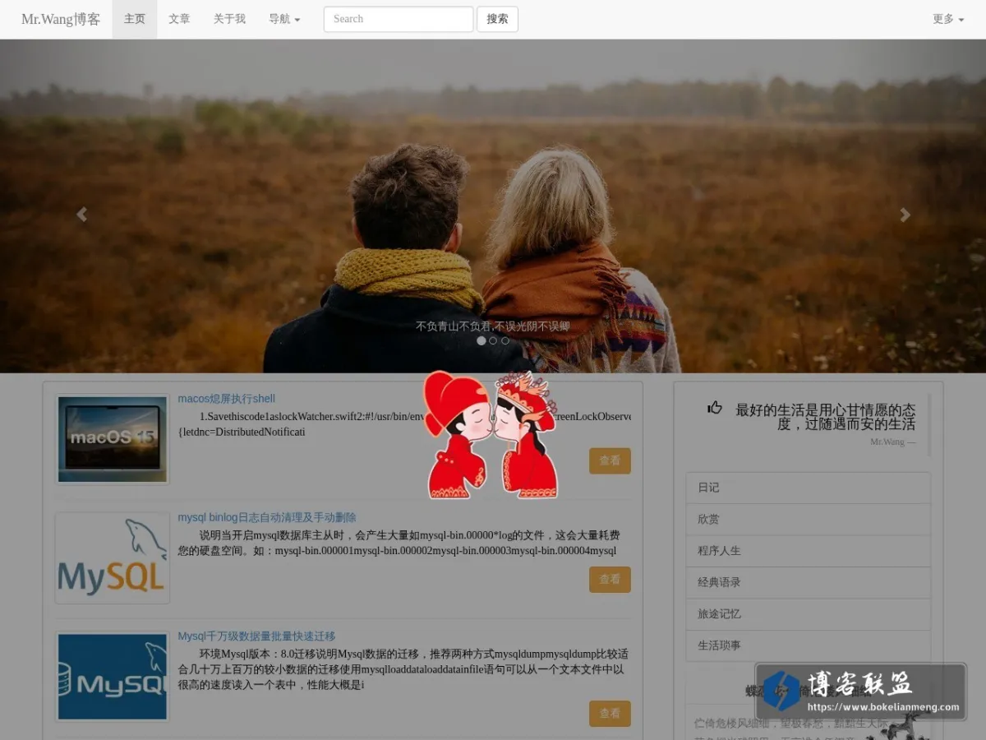Viewport: 986px width, 740px height.
Task: Select the first carousel indicator dot
Action: click(x=481, y=340)
